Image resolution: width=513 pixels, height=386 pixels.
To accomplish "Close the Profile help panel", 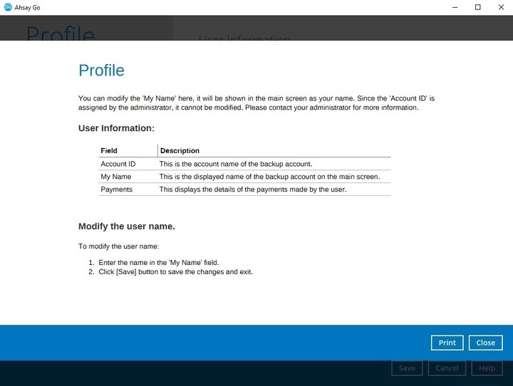I will [485, 343].
